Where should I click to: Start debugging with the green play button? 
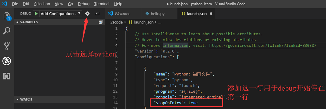[x=36, y=14]
